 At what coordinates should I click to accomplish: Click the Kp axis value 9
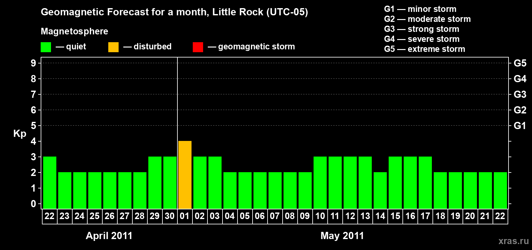(x=33, y=63)
